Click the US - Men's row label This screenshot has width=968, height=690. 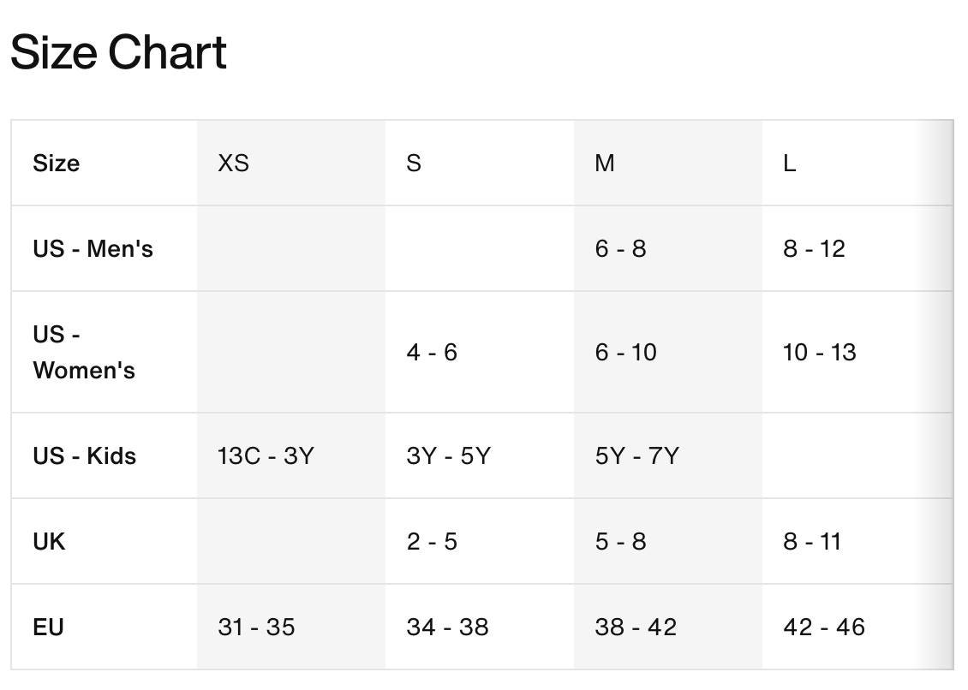click(x=93, y=249)
